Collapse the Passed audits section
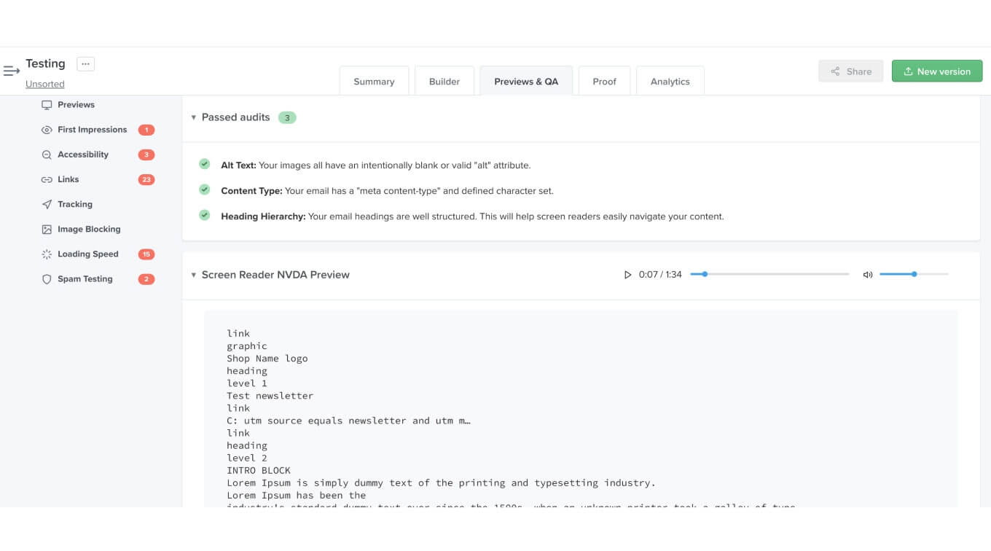 click(x=193, y=117)
